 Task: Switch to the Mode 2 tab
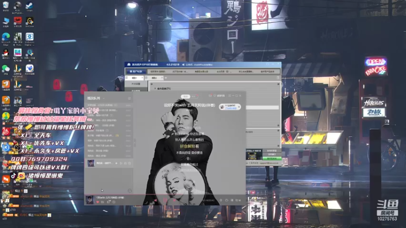154,78
